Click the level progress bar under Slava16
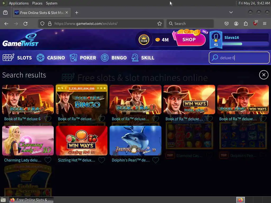 pos(245,44)
